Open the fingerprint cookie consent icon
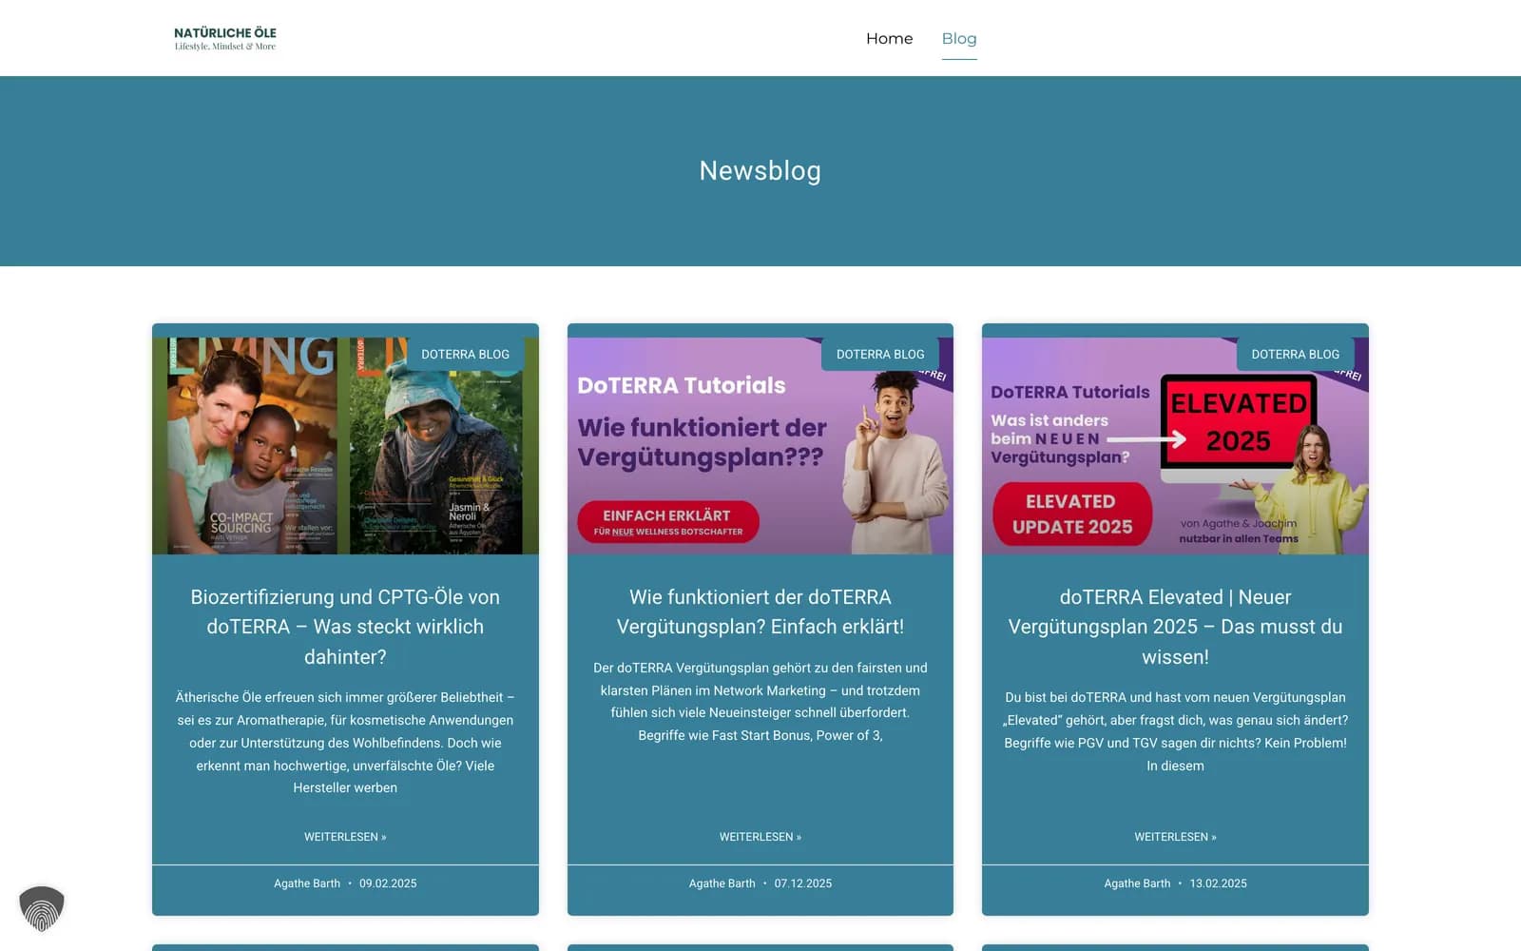1521x951 pixels. pos(42,908)
